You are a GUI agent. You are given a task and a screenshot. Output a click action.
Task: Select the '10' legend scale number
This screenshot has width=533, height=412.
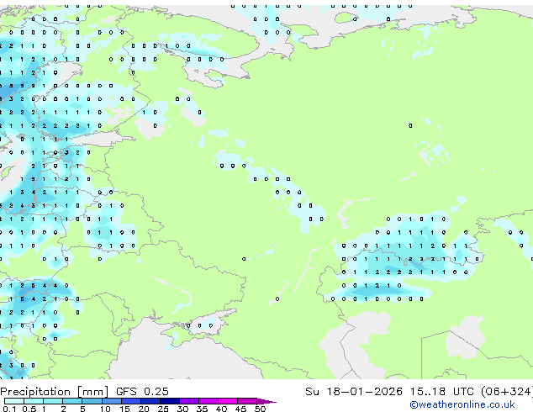click(x=105, y=409)
